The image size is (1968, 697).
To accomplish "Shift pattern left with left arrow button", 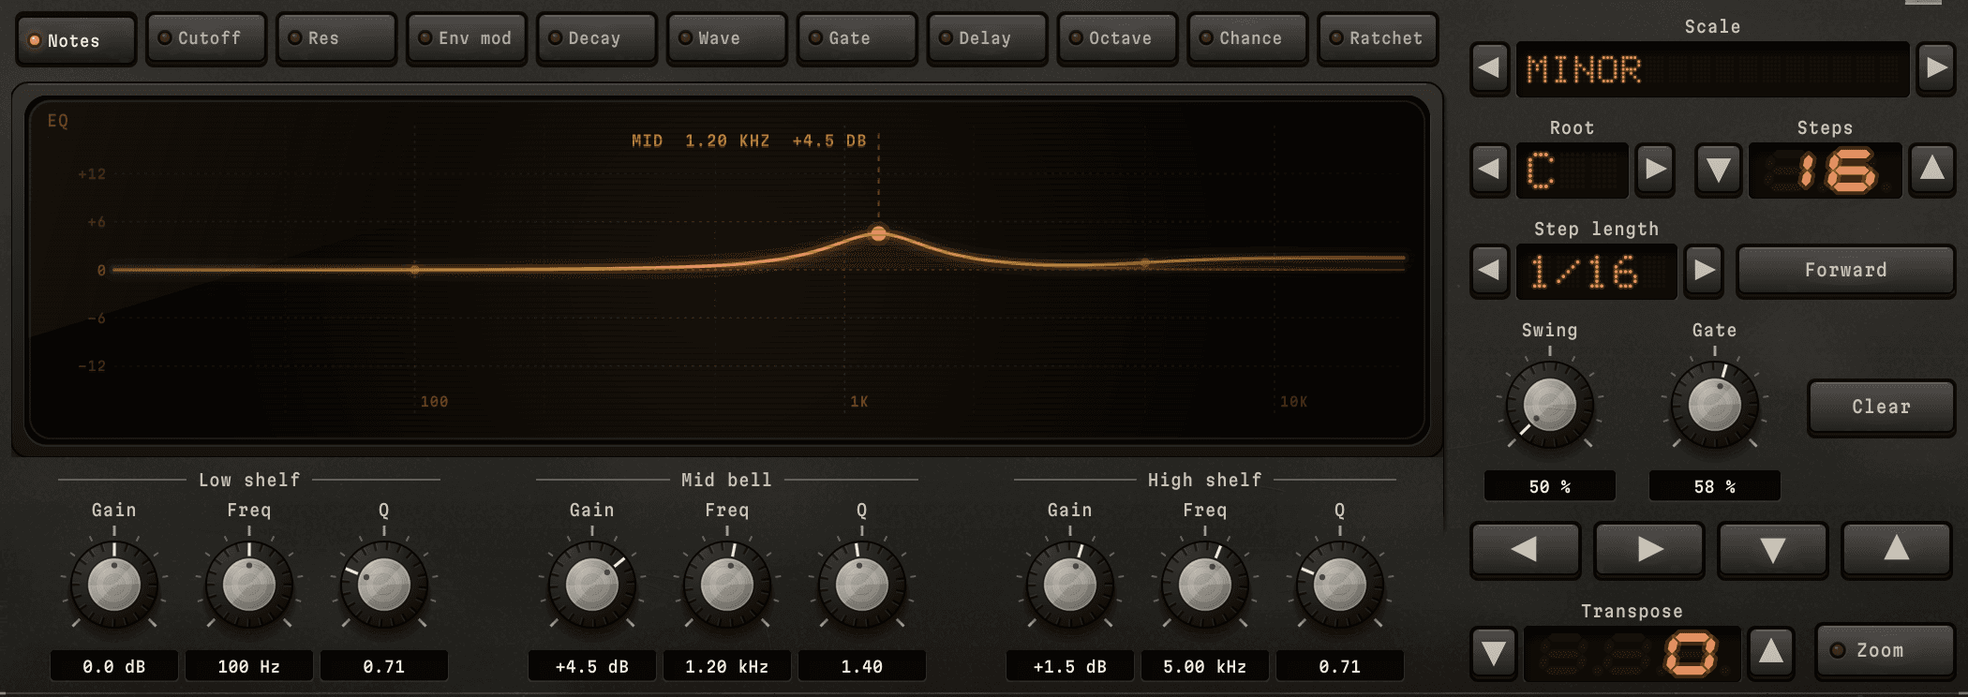I will tap(1526, 549).
